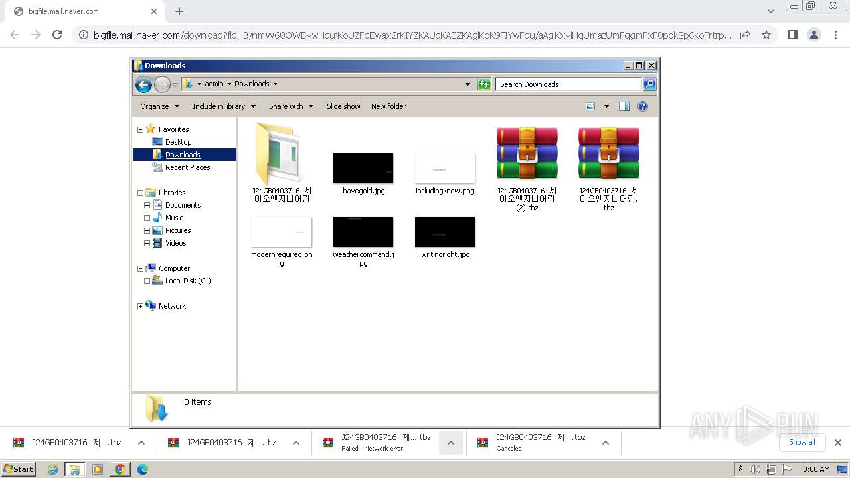Expand the Videos library node
The width and height of the screenshot is (850, 478).
pyautogui.click(x=147, y=243)
